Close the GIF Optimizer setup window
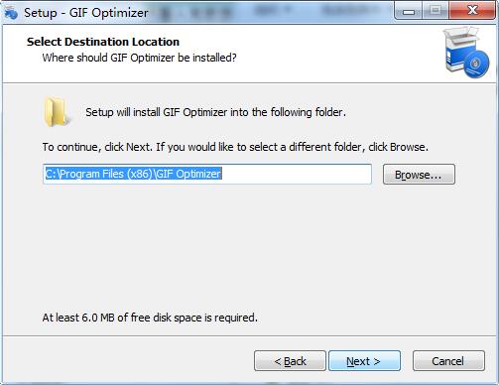This screenshot has width=499, height=385. (472, 11)
